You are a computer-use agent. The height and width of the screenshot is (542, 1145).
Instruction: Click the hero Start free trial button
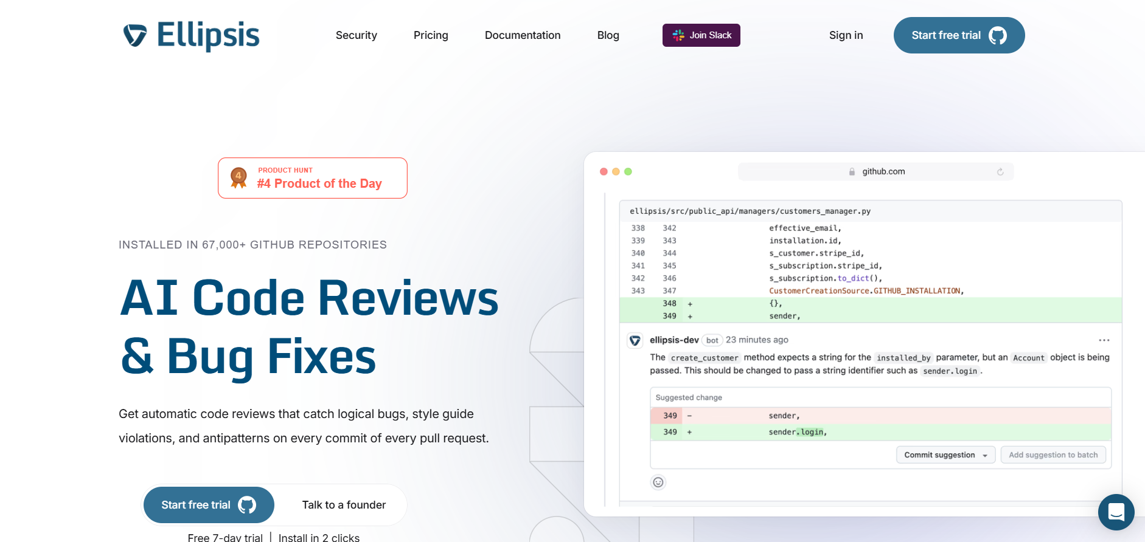point(209,505)
